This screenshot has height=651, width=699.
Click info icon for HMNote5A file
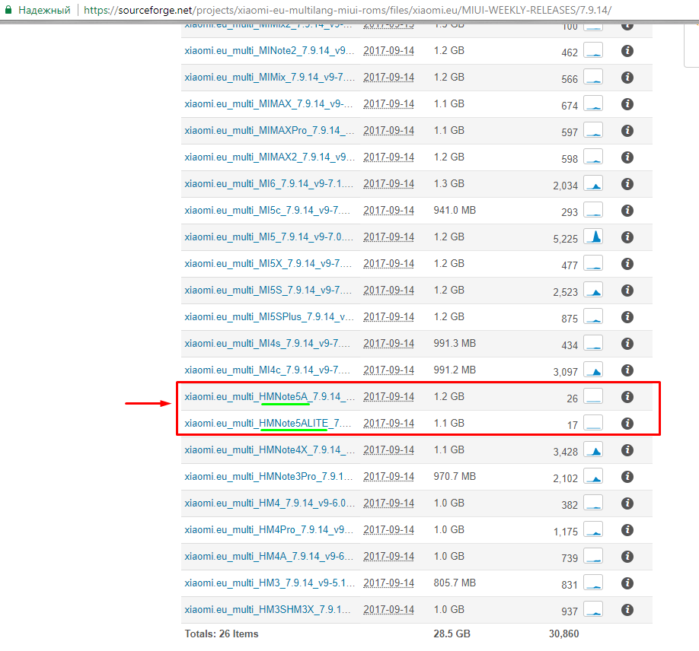[627, 396]
